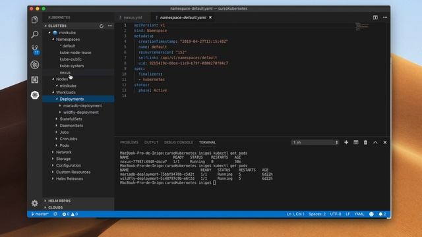Collapse the CLUSTERS section
Screen dimensions: 422x237
[45, 26]
